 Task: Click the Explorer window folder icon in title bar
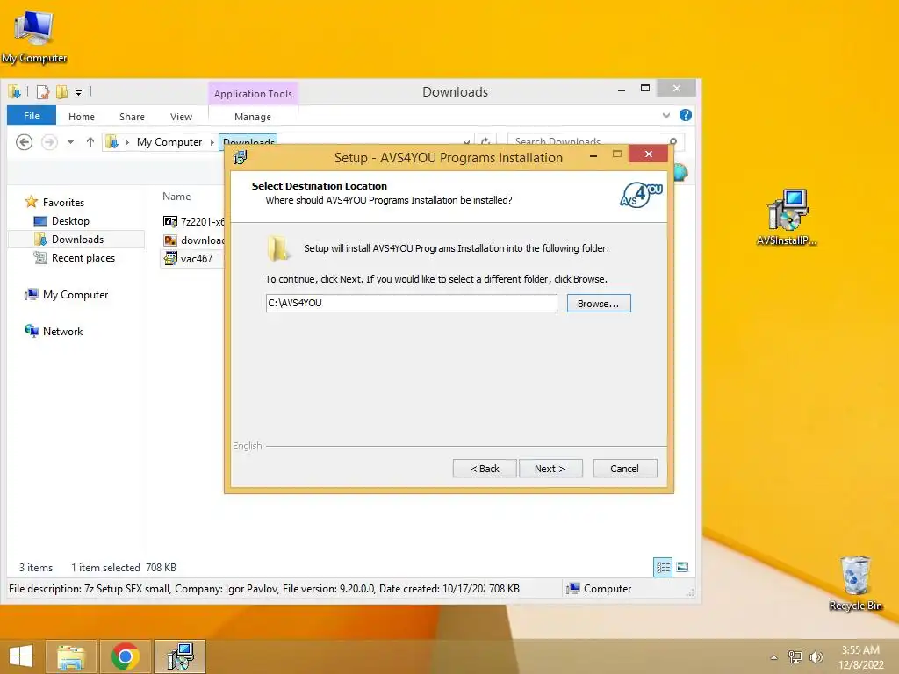(x=14, y=91)
